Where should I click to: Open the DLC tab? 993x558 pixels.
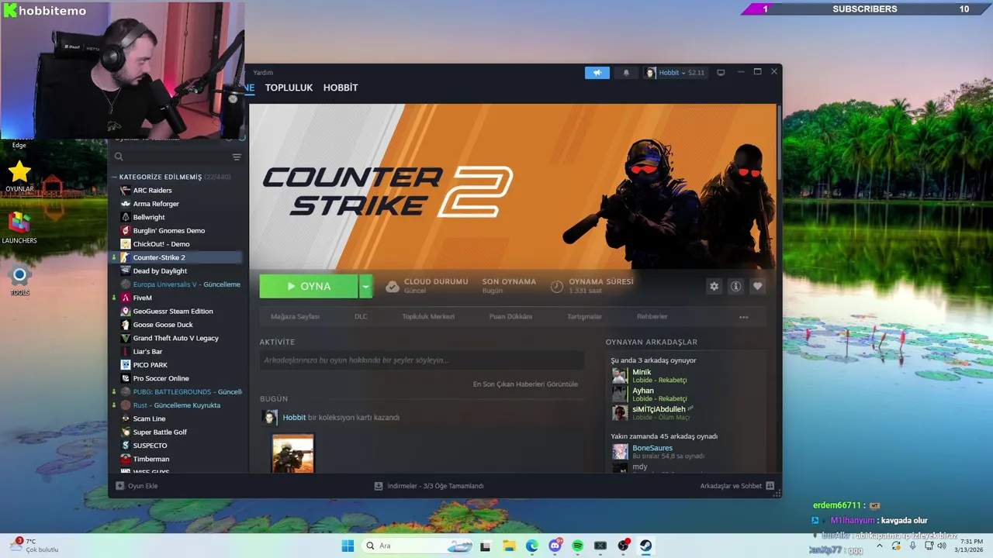click(x=361, y=316)
